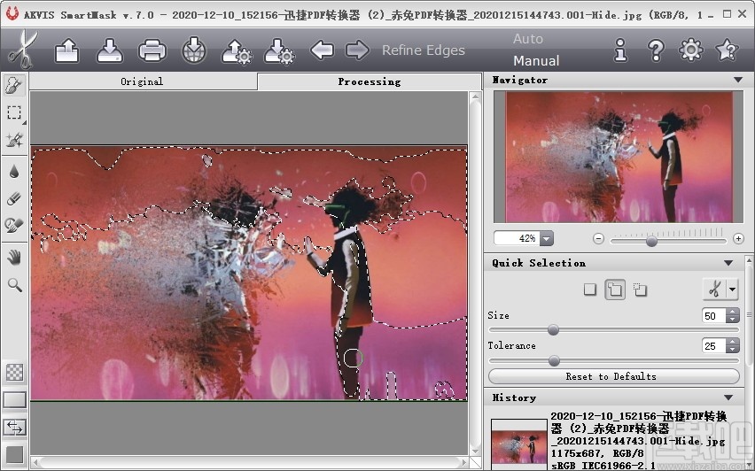The image size is (755, 471).
Task: Open Preferences gear icon
Action: pos(691,50)
